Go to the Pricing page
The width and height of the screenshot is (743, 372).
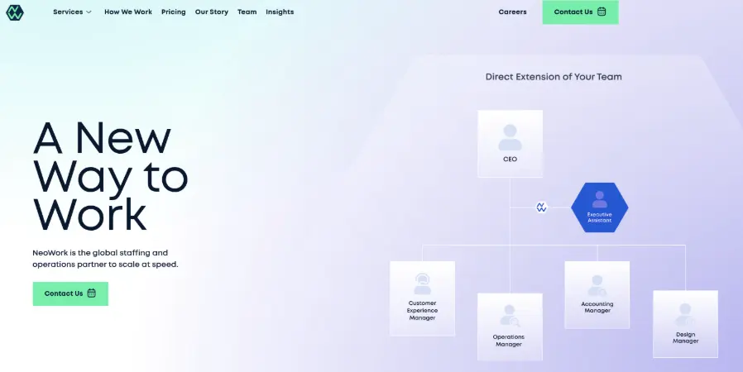click(174, 12)
